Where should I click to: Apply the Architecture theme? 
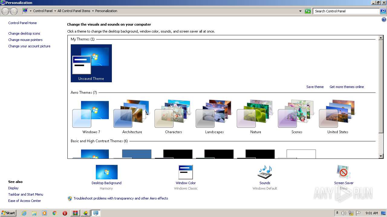132,117
